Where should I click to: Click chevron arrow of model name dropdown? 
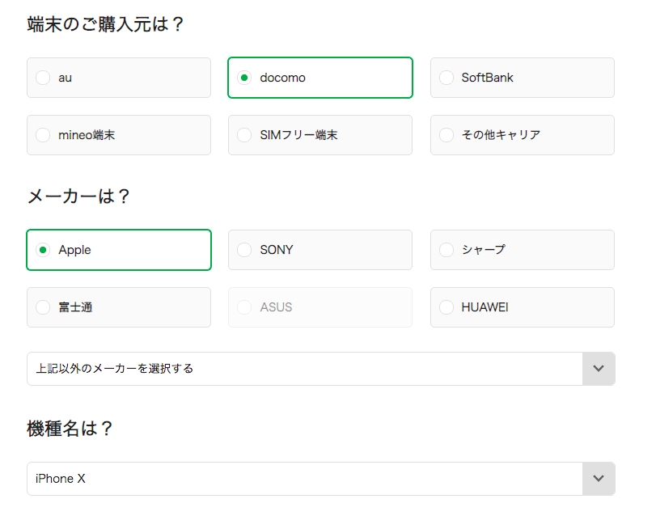599,479
